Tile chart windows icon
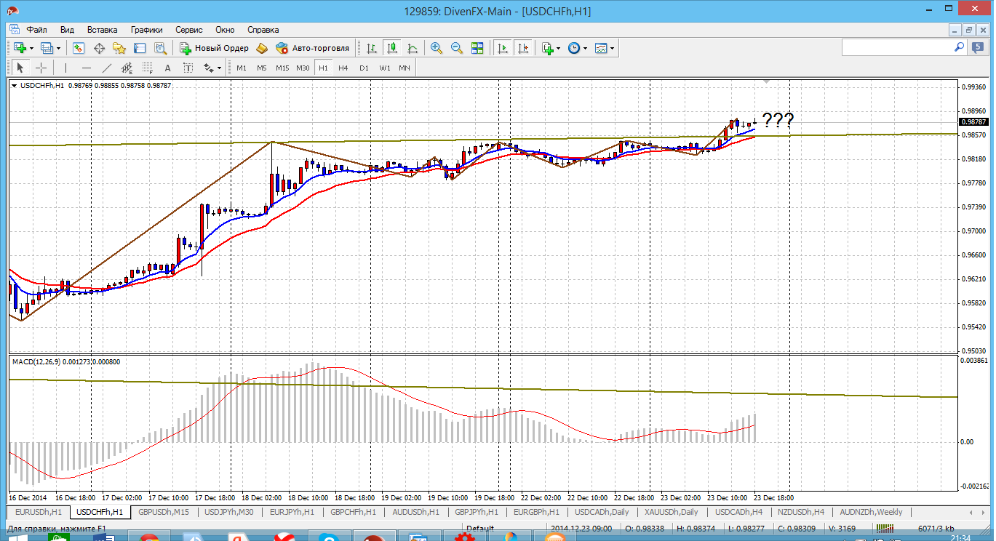 [477, 48]
